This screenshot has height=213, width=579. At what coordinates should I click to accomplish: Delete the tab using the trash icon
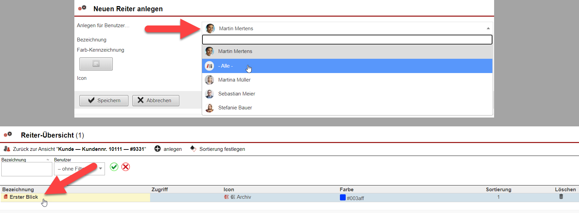coord(561,197)
